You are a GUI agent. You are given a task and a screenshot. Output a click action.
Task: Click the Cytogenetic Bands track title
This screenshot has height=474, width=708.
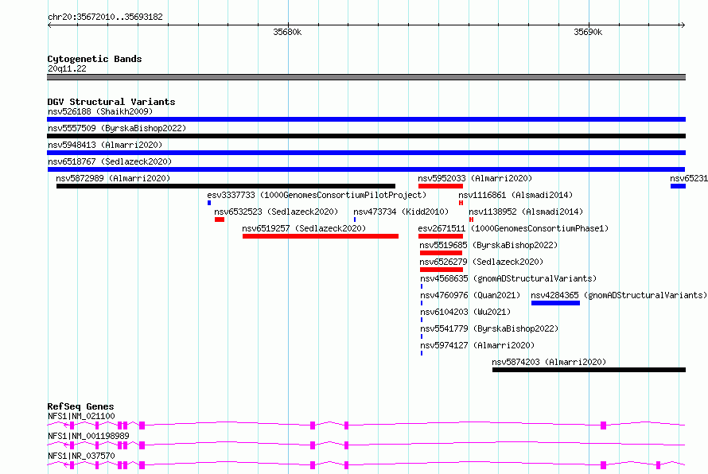tap(95, 59)
